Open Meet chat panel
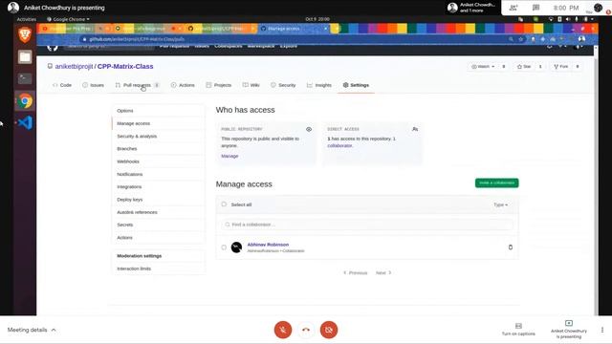 pyautogui.click(x=535, y=8)
